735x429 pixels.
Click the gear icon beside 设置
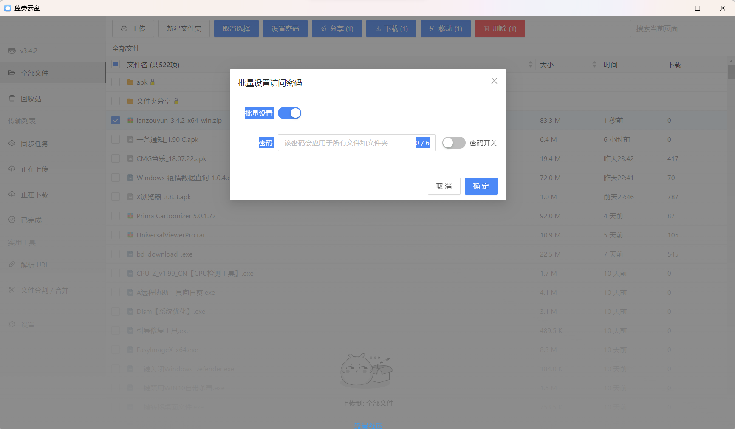coord(12,324)
